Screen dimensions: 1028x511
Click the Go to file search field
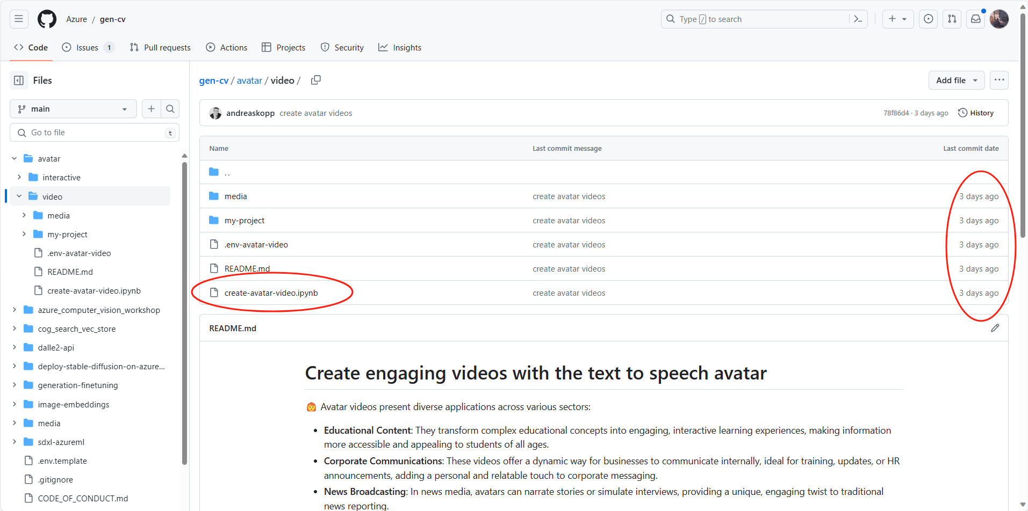pos(95,133)
